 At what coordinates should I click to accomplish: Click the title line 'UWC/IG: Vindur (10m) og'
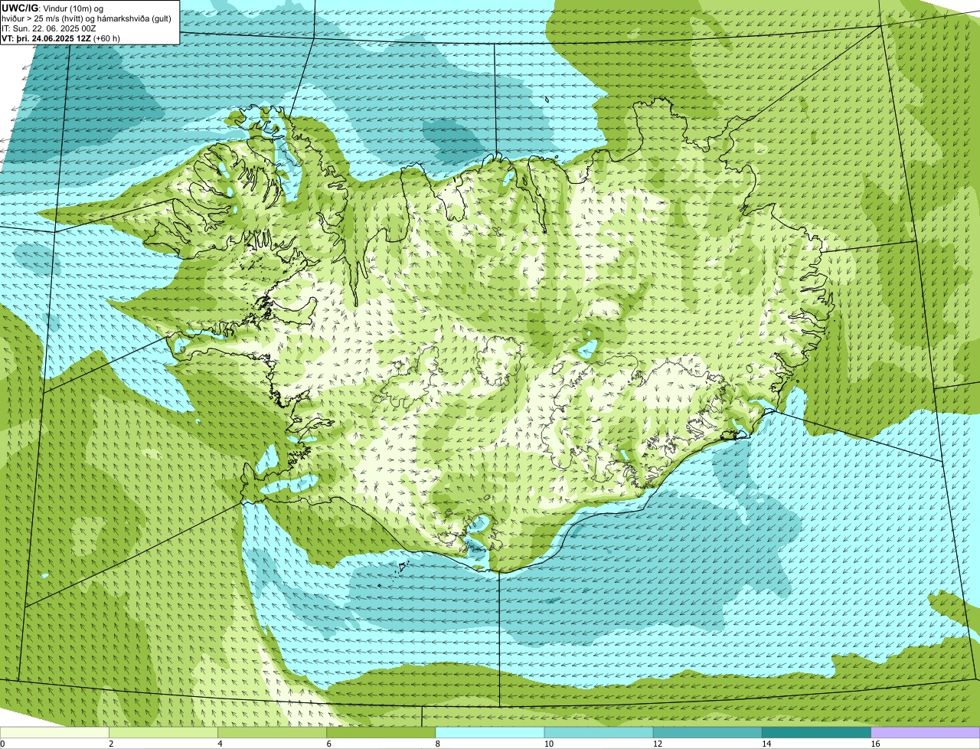coord(52,8)
